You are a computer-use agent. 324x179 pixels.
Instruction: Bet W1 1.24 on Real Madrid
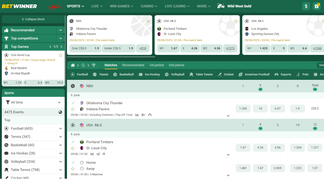[x=12, y=83]
